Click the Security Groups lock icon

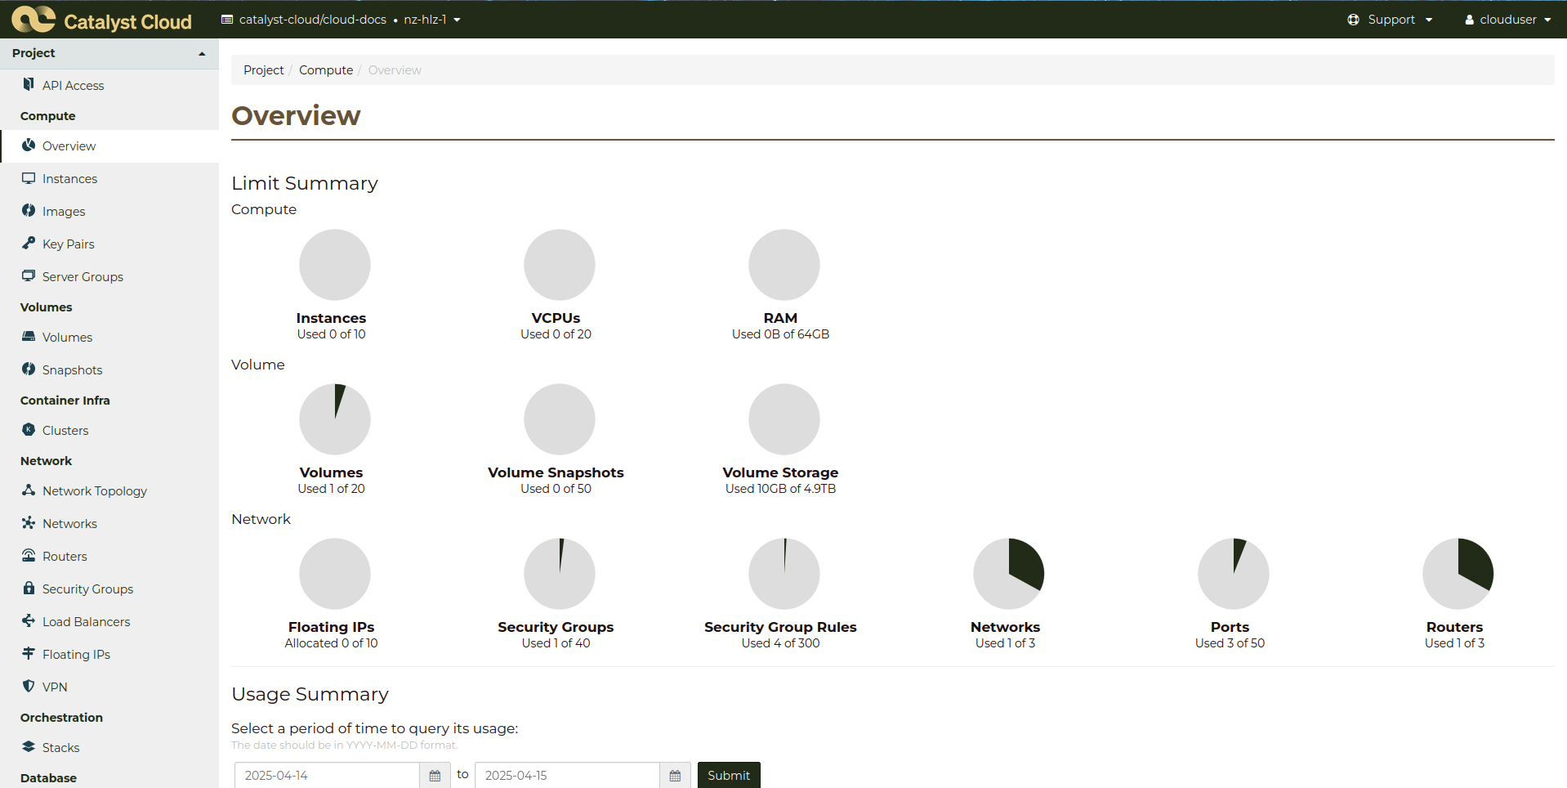coord(29,589)
